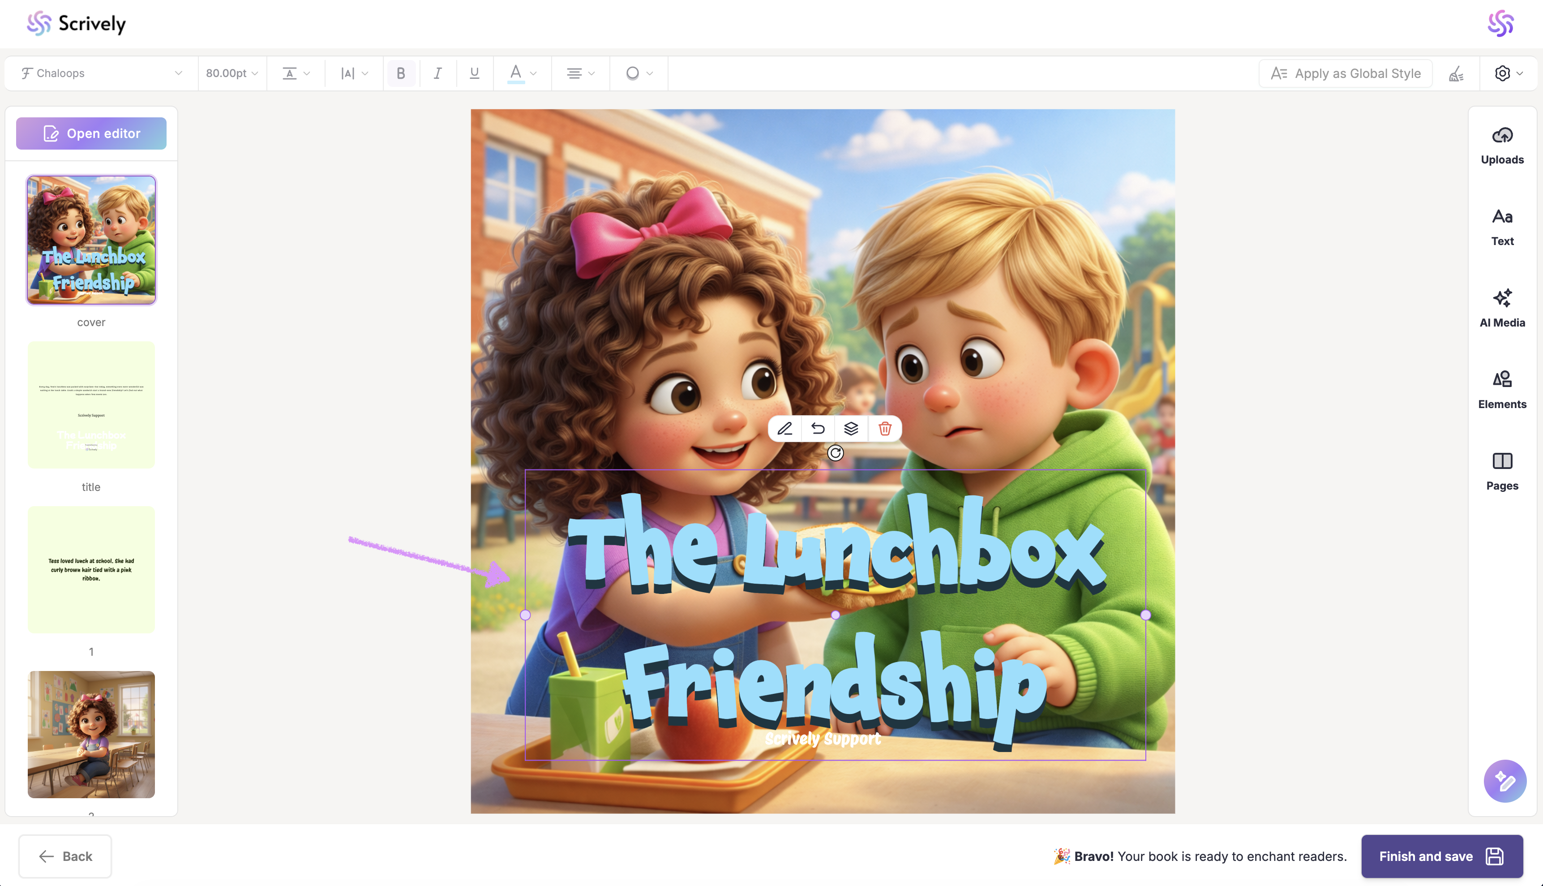Click the pencil edit icon above title
The width and height of the screenshot is (1543, 886).
784,429
